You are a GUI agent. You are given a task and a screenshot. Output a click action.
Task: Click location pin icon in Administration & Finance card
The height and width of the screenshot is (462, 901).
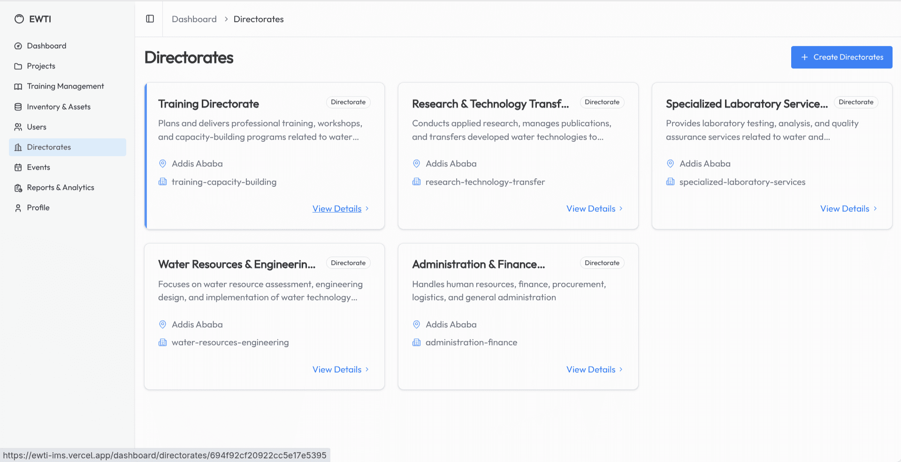[416, 325]
